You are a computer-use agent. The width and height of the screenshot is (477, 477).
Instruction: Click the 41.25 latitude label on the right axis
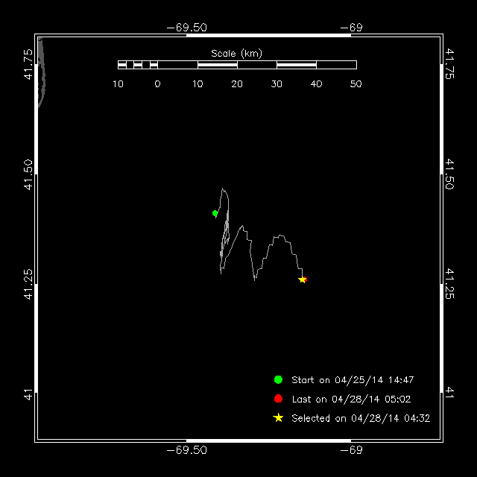pos(449,283)
